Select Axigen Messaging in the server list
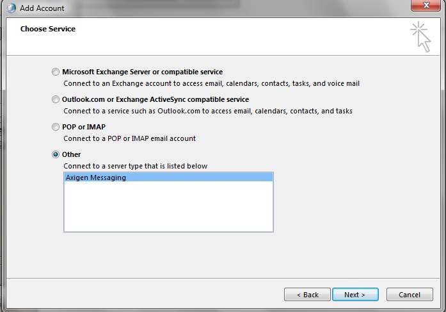This screenshot has height=312, width=446. tap(168, 177)
